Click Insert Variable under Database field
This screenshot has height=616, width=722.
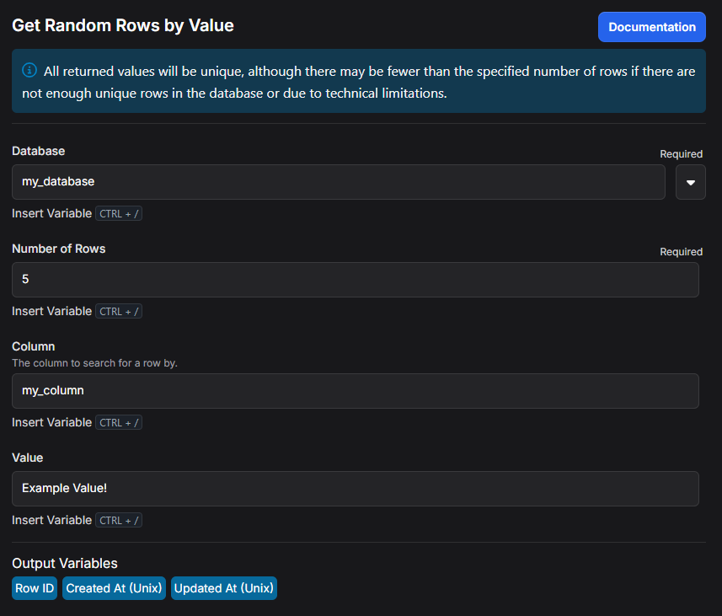click(x=51, y=213)
